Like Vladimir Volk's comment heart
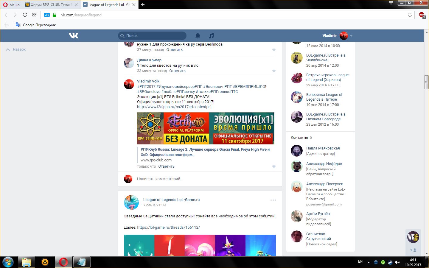The height and width of the screenshot is (268, 429). pos(274,166)
